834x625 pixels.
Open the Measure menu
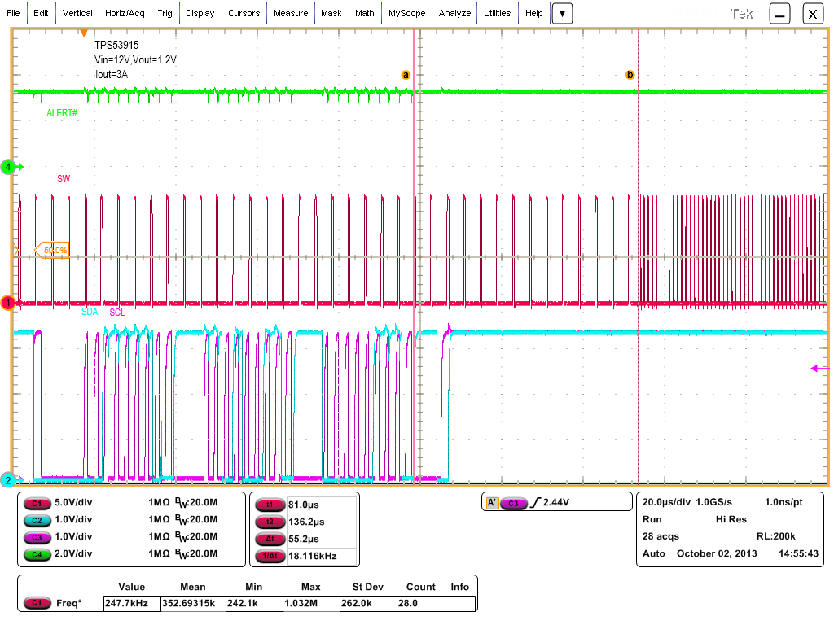291,13
